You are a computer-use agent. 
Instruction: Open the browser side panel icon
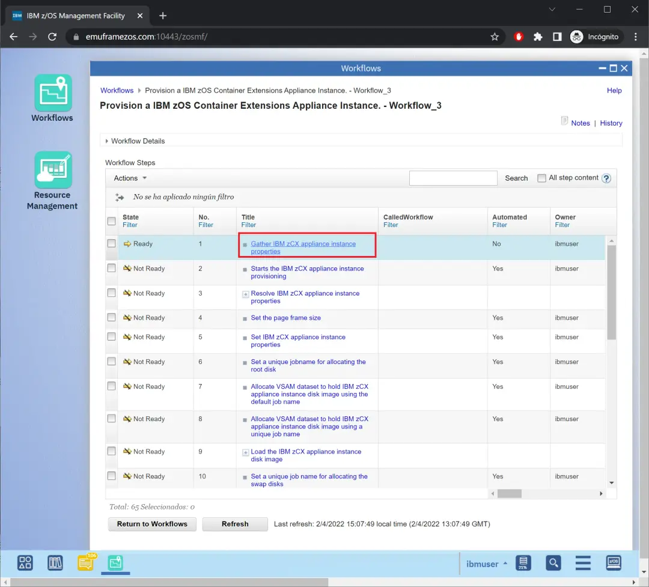tap(557, 37)
